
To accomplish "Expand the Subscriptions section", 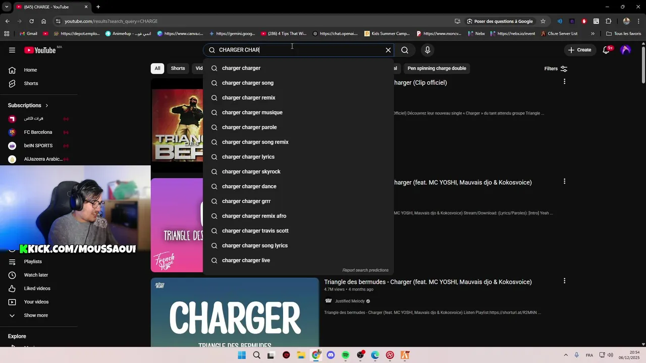I will tap(28, 105).
